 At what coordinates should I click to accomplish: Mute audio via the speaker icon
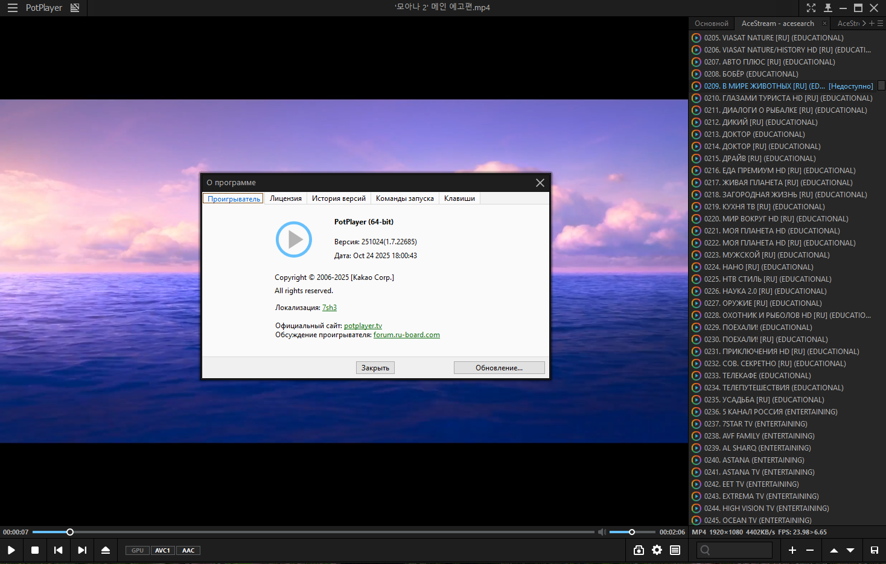coord(602,532)
